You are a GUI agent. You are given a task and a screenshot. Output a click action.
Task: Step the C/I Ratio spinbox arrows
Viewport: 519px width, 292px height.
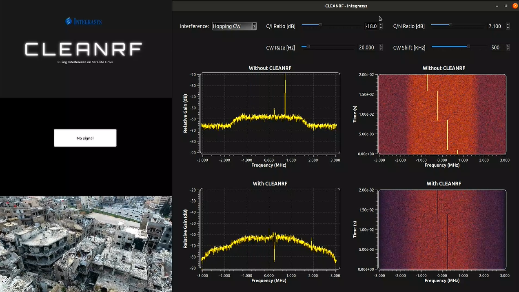(x=381, y=26)
